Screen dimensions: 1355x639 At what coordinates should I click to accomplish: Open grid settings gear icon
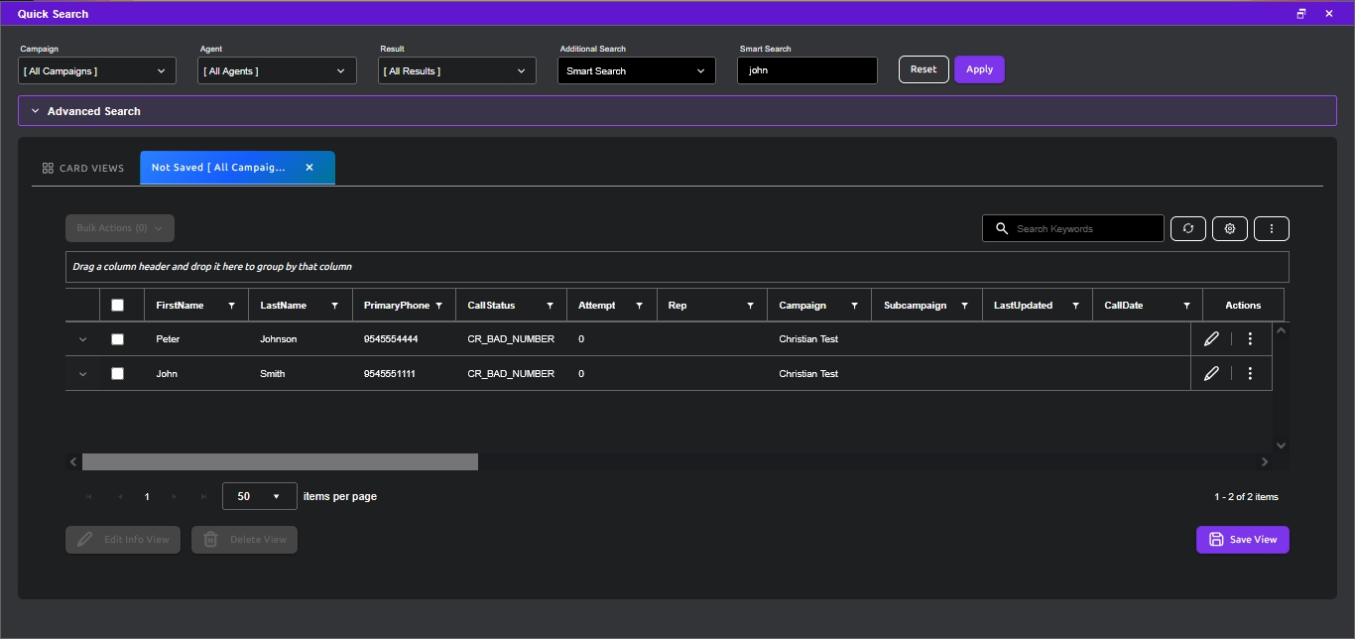(1230, 228)
